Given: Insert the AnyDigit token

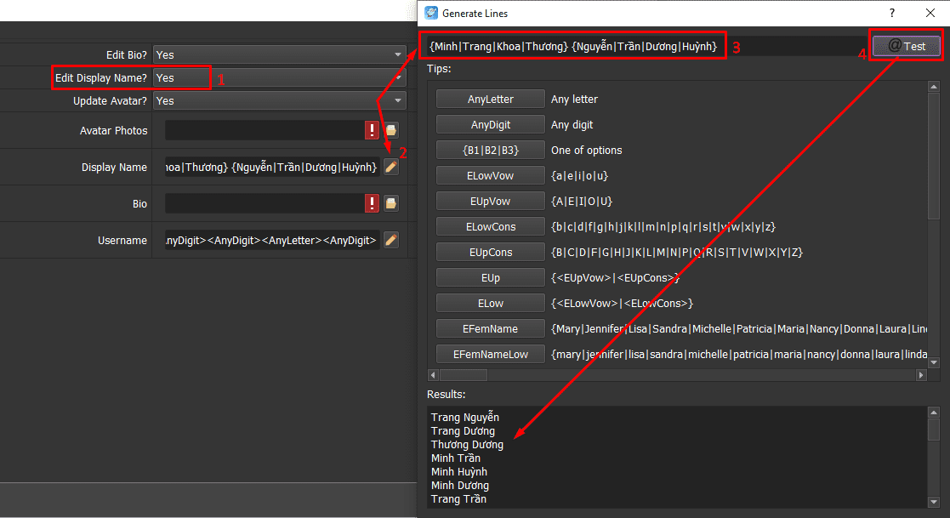Looking at the screenshot, I should click(490, 124).
